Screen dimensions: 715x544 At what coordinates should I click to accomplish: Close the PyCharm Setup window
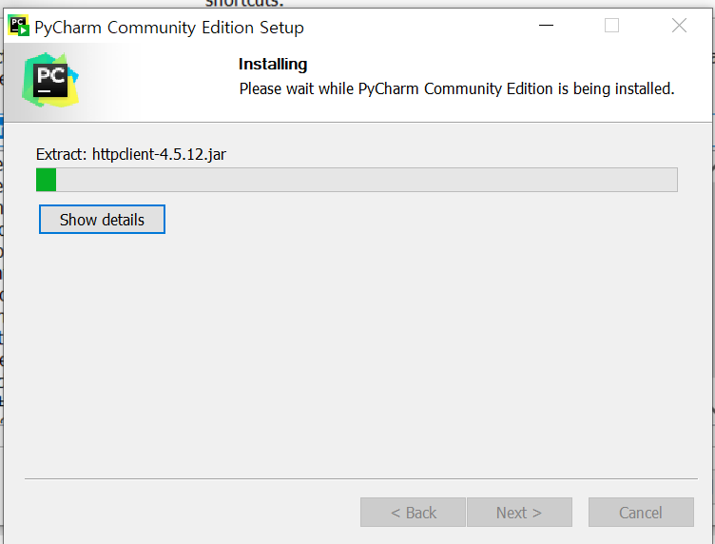(679, 26)
